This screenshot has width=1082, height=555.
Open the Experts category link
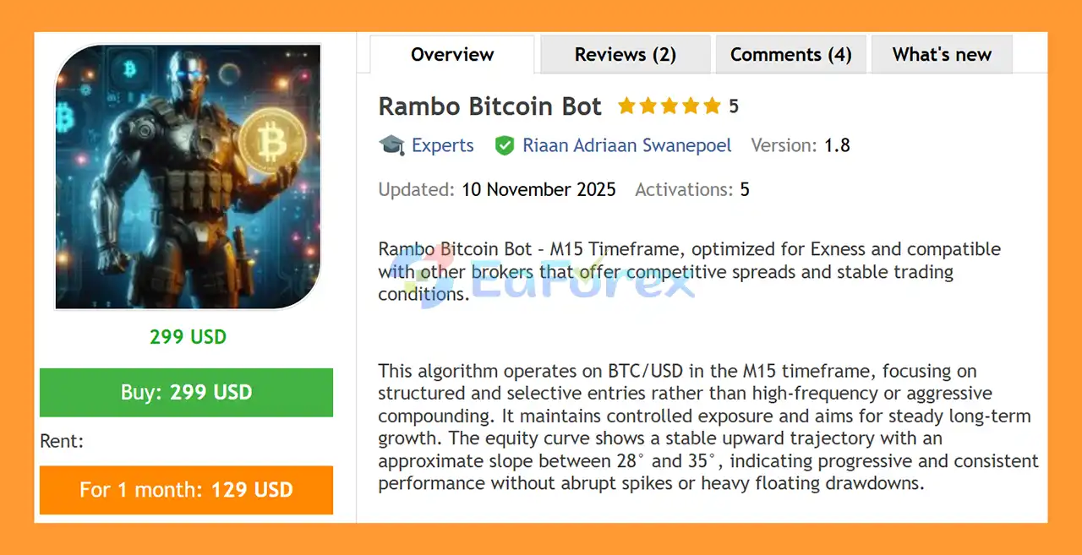pos(442,145)
